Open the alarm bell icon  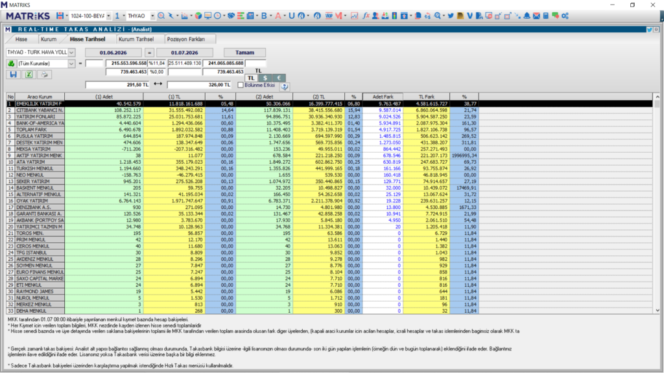[x=527, y=16]
